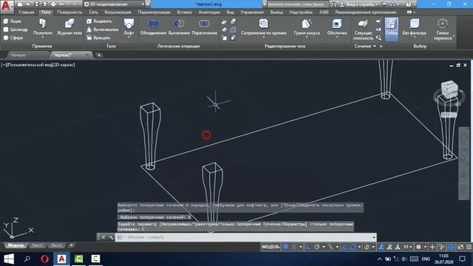Viewport: 473px width, 266px height.
Task: Click Гизмо переноса (Move Gizmo) icon
Action: 443,24
